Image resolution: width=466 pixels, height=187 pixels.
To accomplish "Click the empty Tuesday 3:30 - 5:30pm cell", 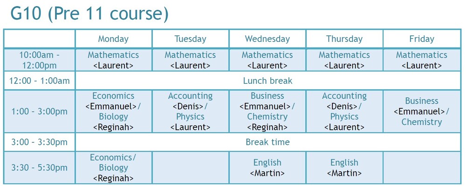I will 190,167.
